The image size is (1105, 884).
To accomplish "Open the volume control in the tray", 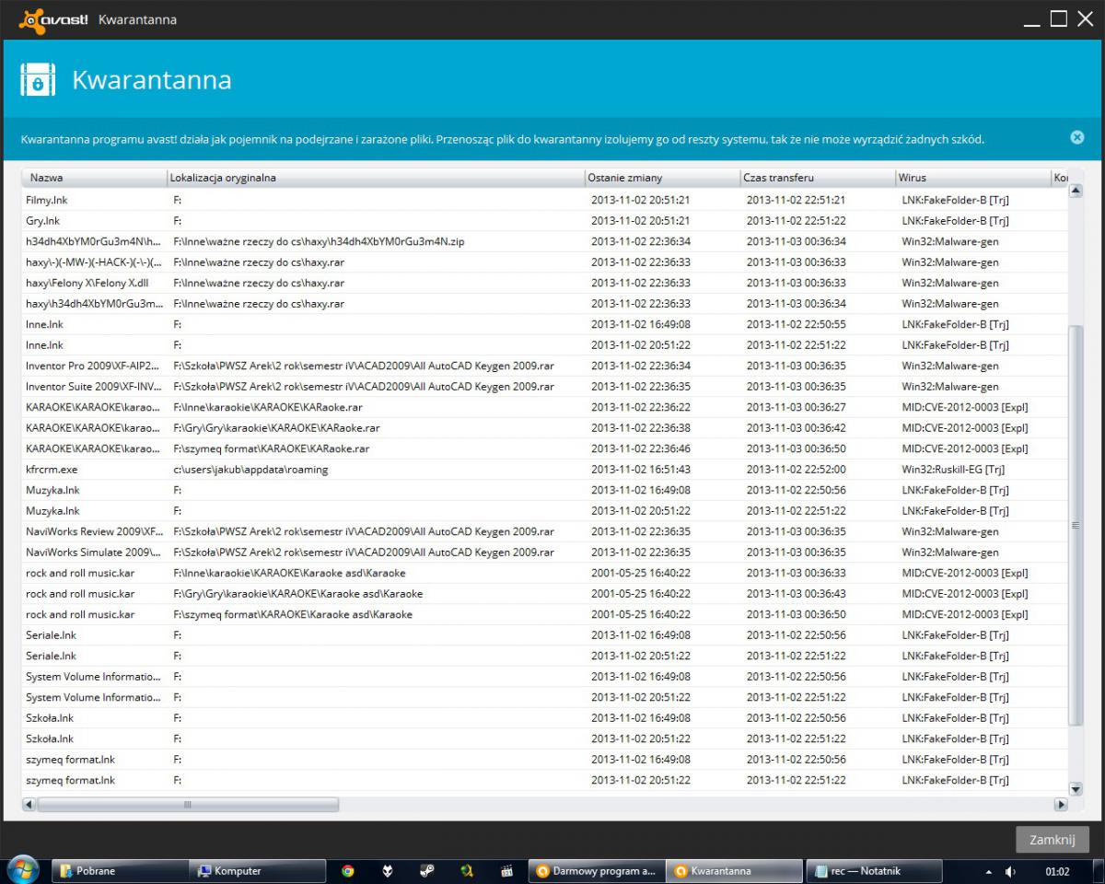I will (x=1010, y=871).
